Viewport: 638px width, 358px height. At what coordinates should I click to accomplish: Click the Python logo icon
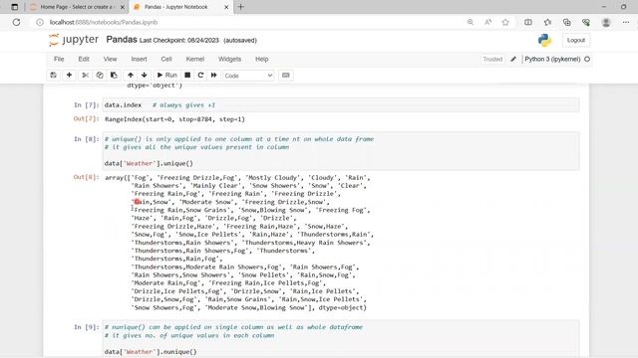point(544,40)
